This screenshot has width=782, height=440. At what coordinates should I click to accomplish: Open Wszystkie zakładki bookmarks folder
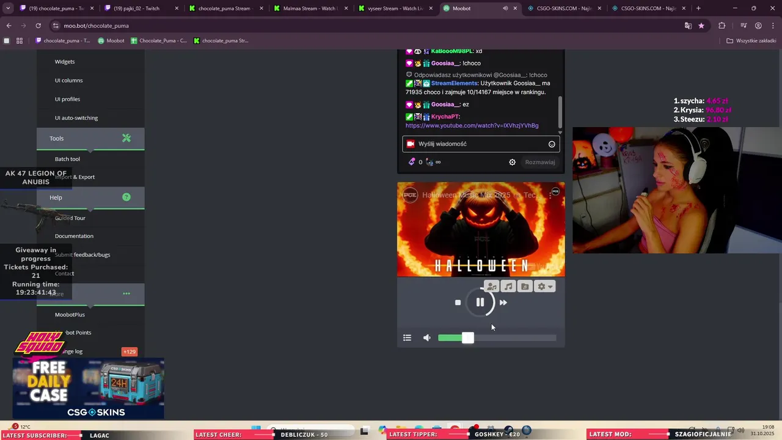click(751, 41)
